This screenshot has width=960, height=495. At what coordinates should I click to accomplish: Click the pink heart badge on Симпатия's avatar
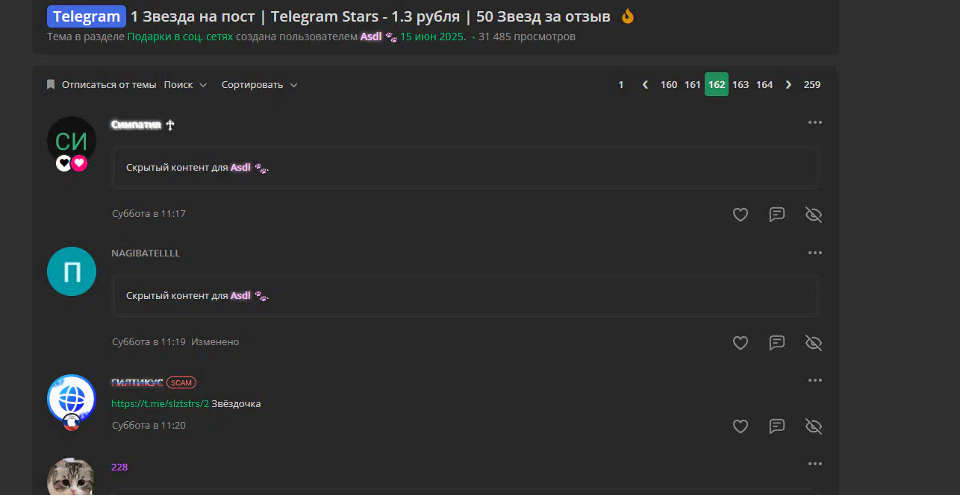point(79,163)
